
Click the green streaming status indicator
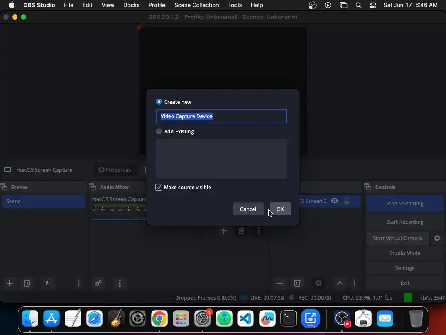tap(408, 297)
